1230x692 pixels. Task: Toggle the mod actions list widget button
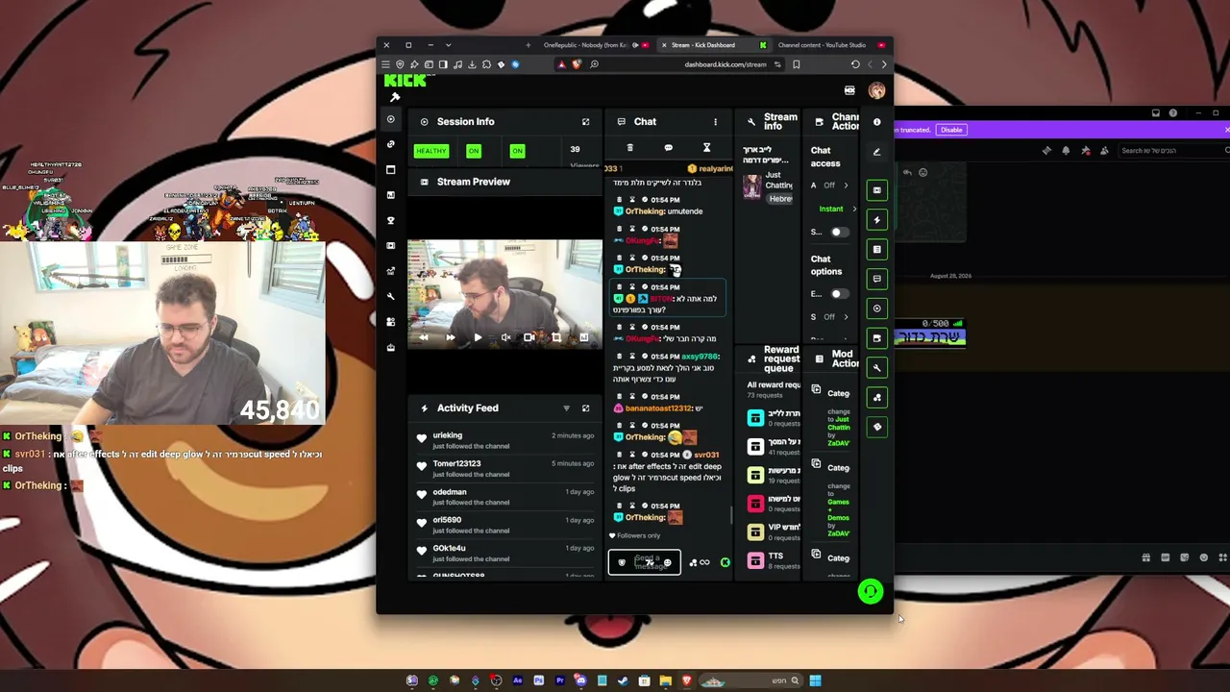[876, 250]
